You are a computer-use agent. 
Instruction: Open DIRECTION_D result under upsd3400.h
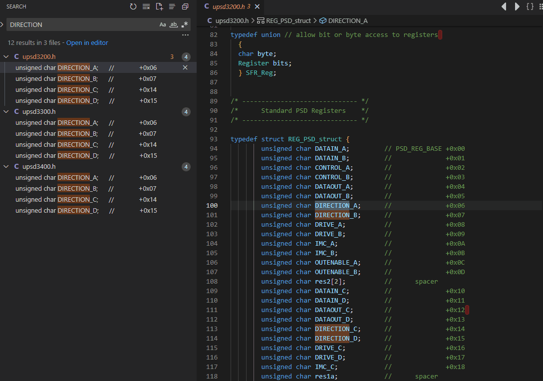[98, 211]
